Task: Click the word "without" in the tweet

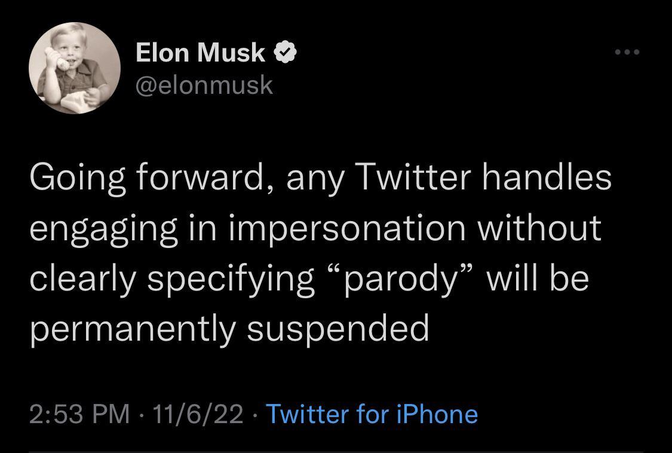Action: (x=539, y=228)
